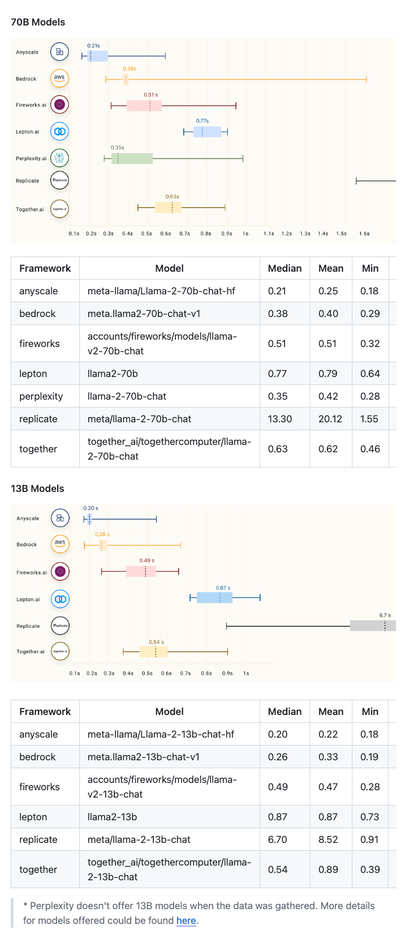This screenshot has height=942, width=414.
Task: Click the Framework header in 13B table
Action: (x=45, y=712)
